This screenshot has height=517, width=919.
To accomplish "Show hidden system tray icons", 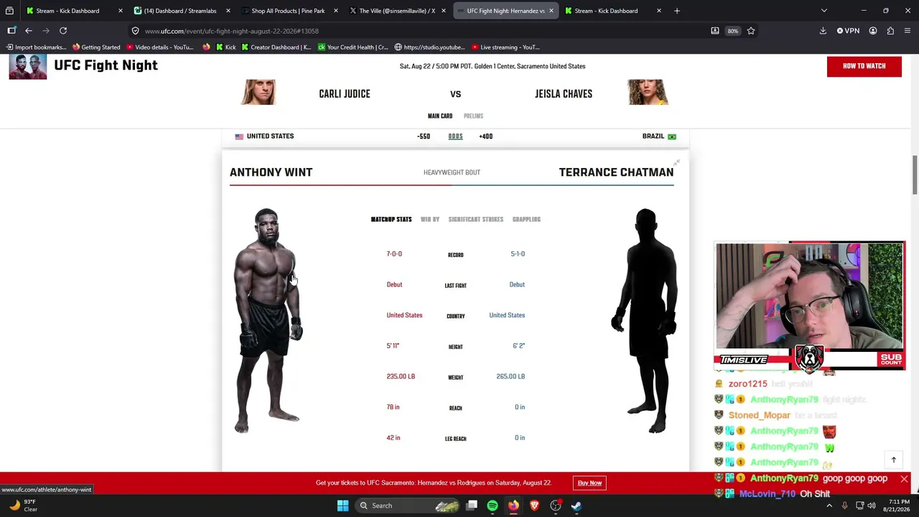I will click(829, 506).
